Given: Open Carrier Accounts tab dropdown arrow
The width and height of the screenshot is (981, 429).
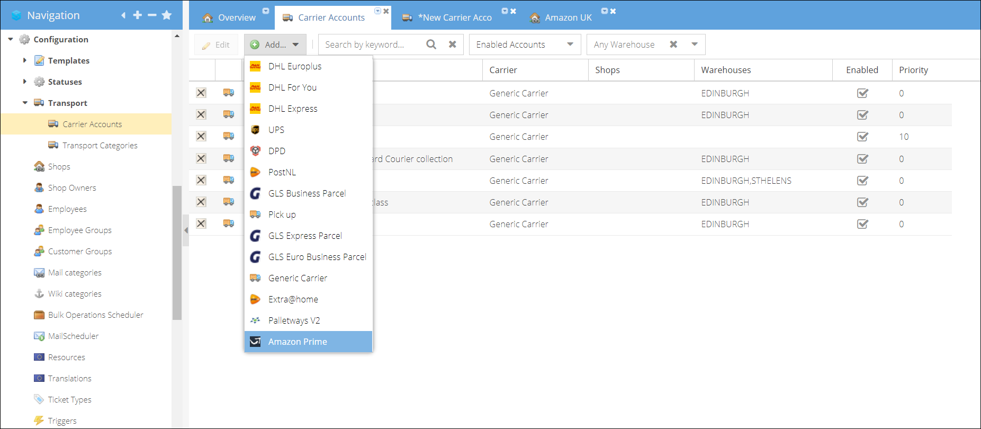Looking at the screenshot, I should pos(377,11).
